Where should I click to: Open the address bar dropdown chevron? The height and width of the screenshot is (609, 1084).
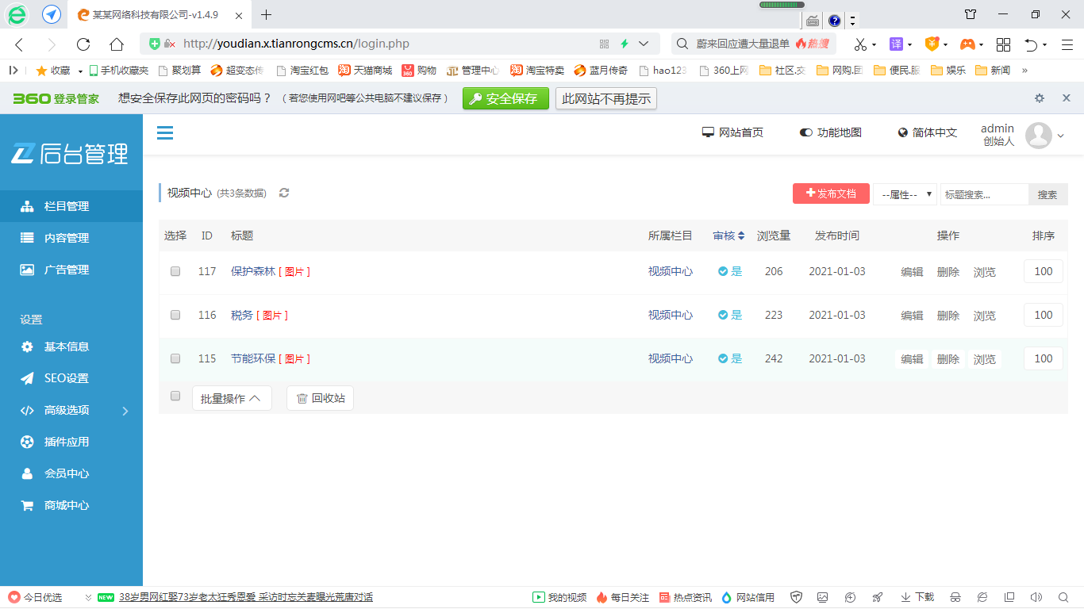(644, 44)
